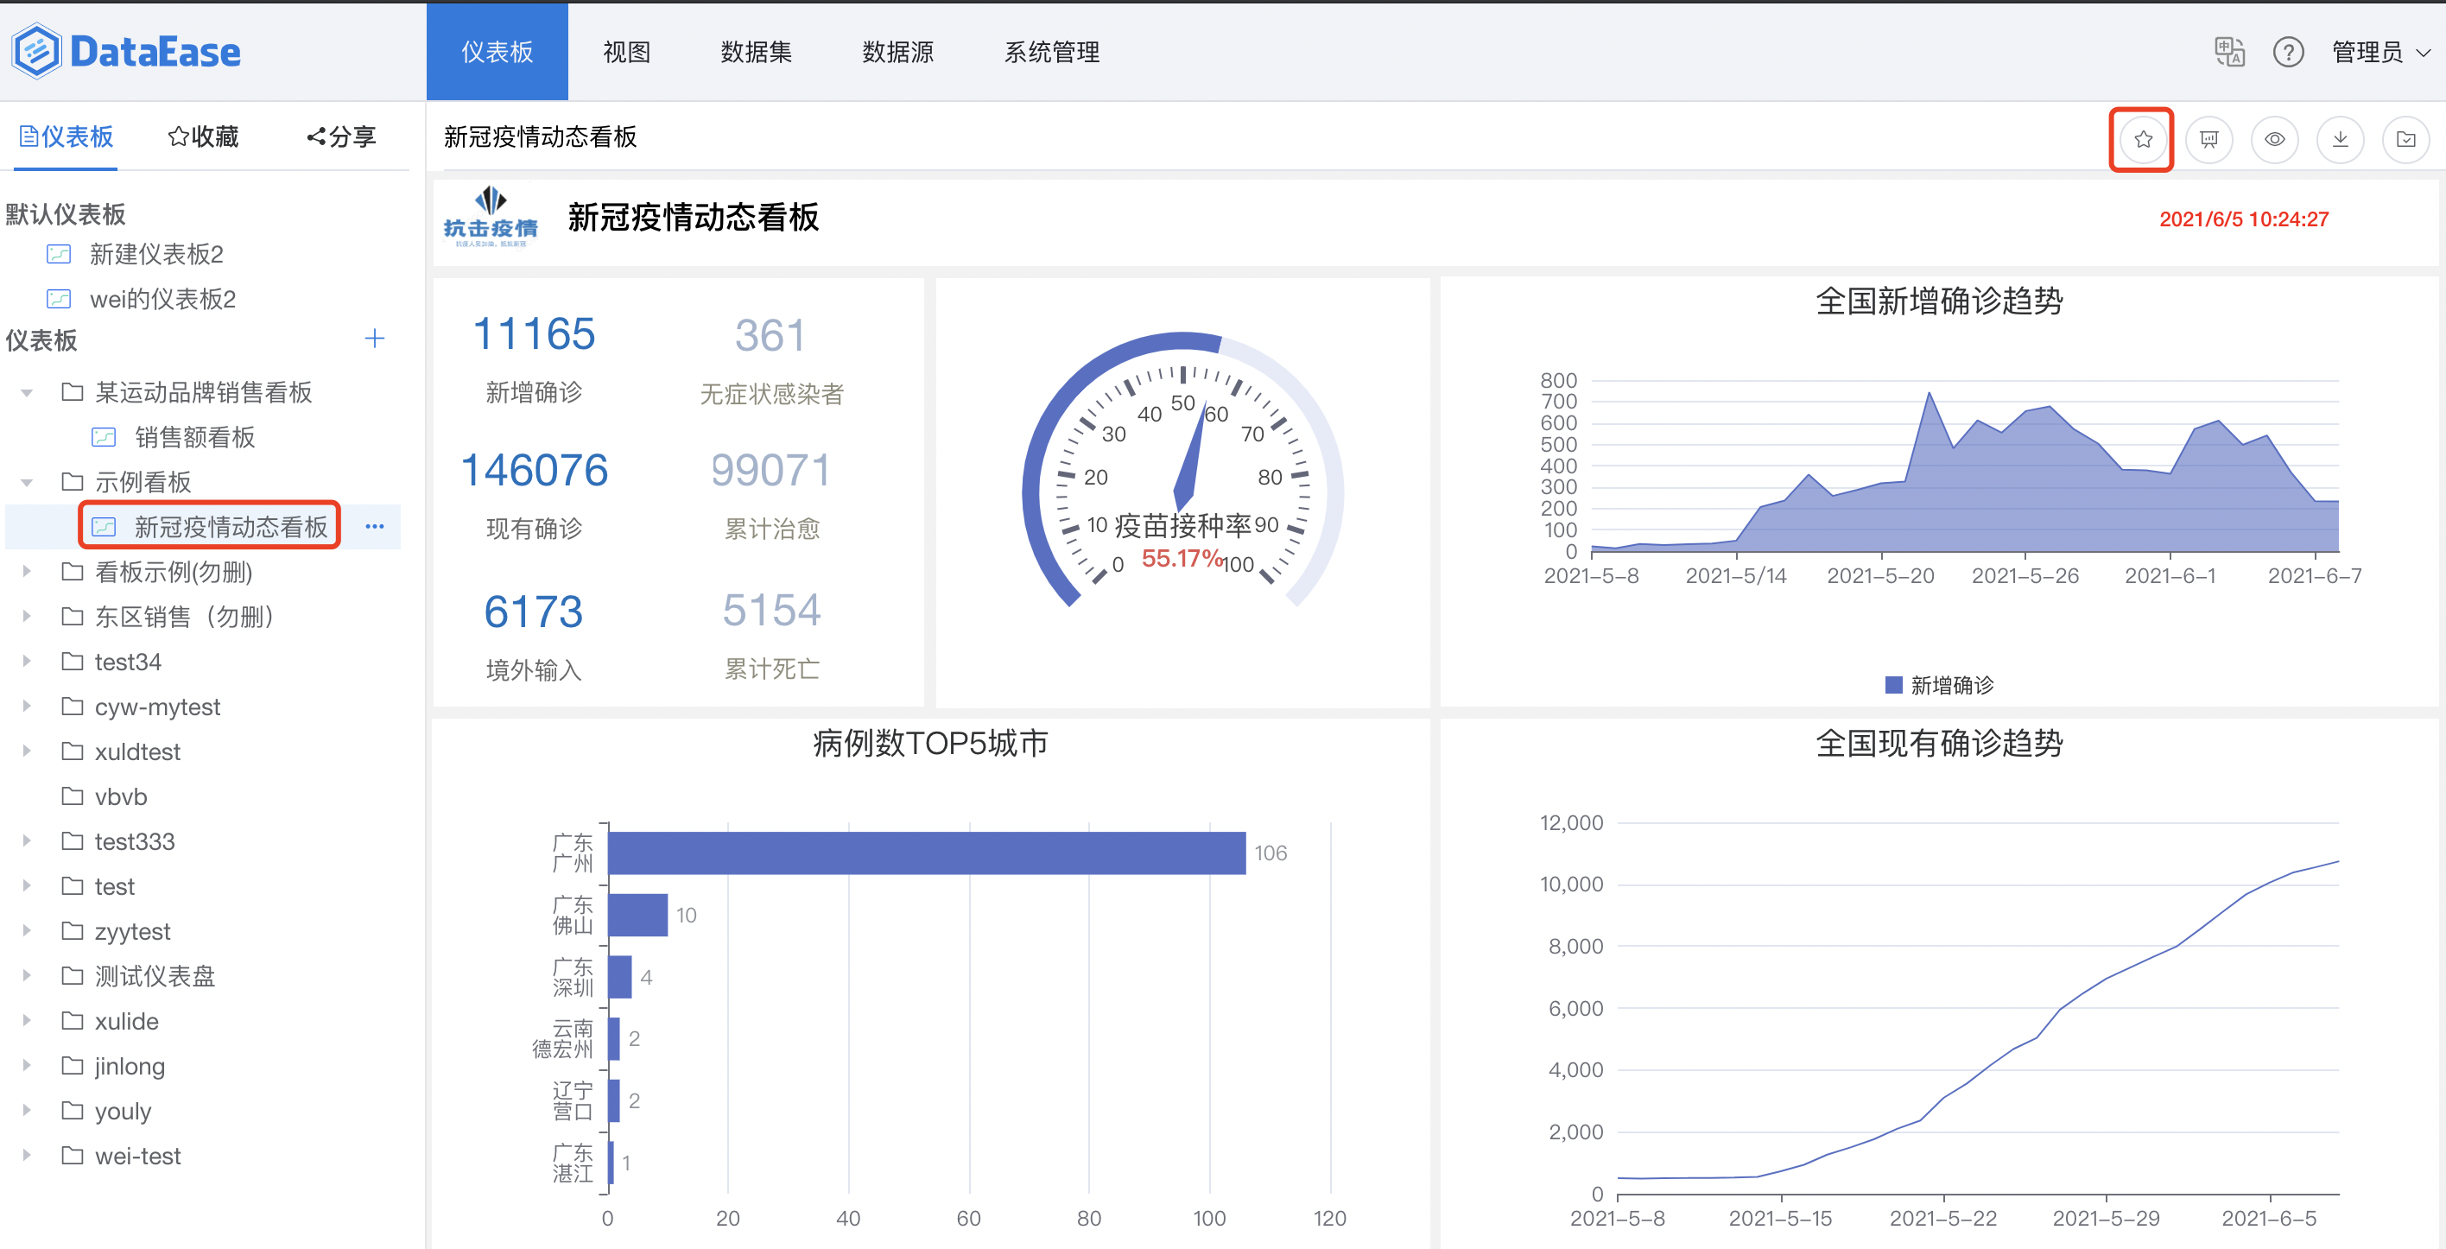This screenshot has width=2446, height=1249.
Task: Open the 管理员 user dropdown
Action: pos(2380,51)
